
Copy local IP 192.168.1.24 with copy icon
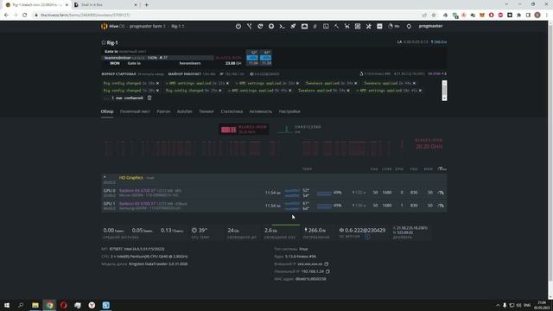(x=327, y=271)
